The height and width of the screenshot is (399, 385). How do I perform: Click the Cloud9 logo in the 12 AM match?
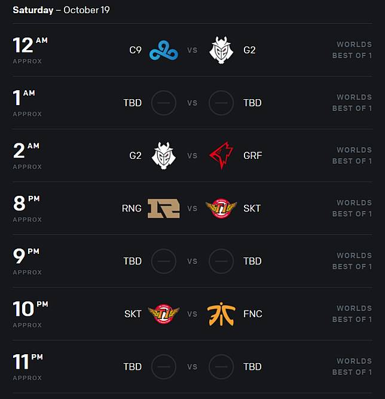[163, 50]
